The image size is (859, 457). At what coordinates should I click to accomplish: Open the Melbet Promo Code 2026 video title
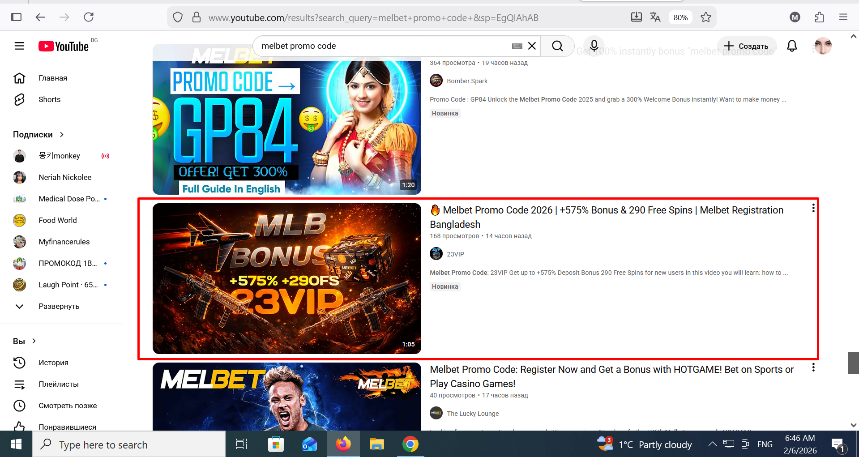click(x=607, y=217)
